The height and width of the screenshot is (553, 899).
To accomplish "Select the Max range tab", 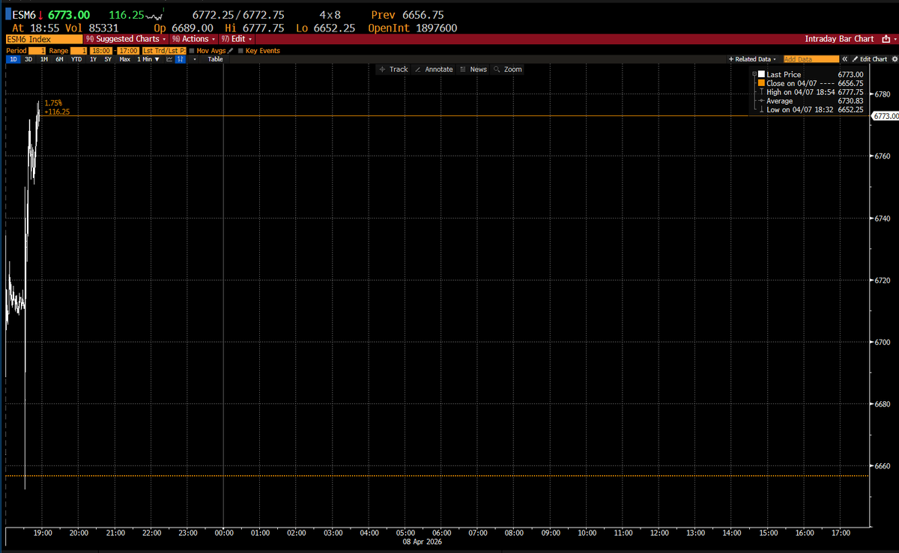I will coord(124,59).
